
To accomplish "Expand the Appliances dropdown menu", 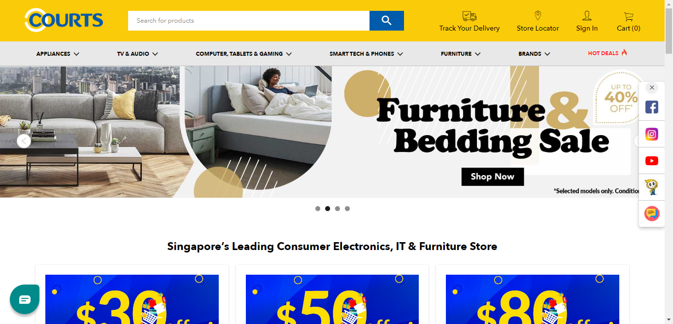I will 58,54.
